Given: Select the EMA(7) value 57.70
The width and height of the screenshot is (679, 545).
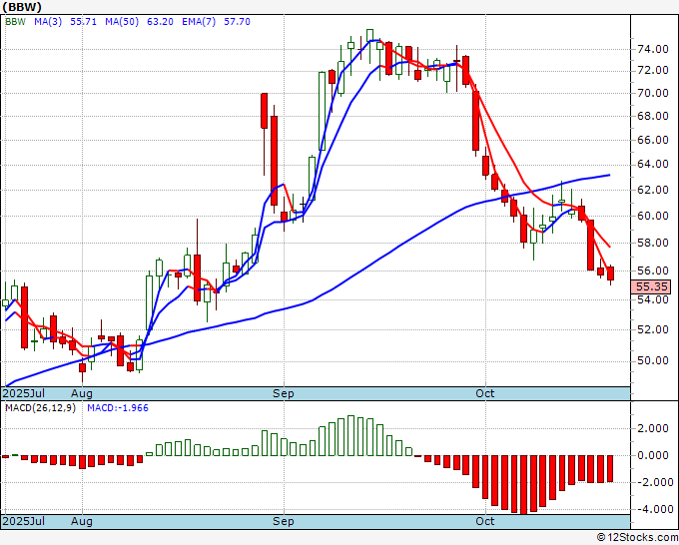Looking at the screenshot, I should point(237,22).
